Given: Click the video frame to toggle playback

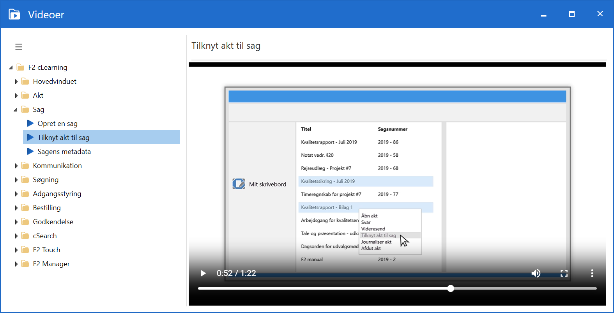Looking at the screenshot, I should 397,164.
